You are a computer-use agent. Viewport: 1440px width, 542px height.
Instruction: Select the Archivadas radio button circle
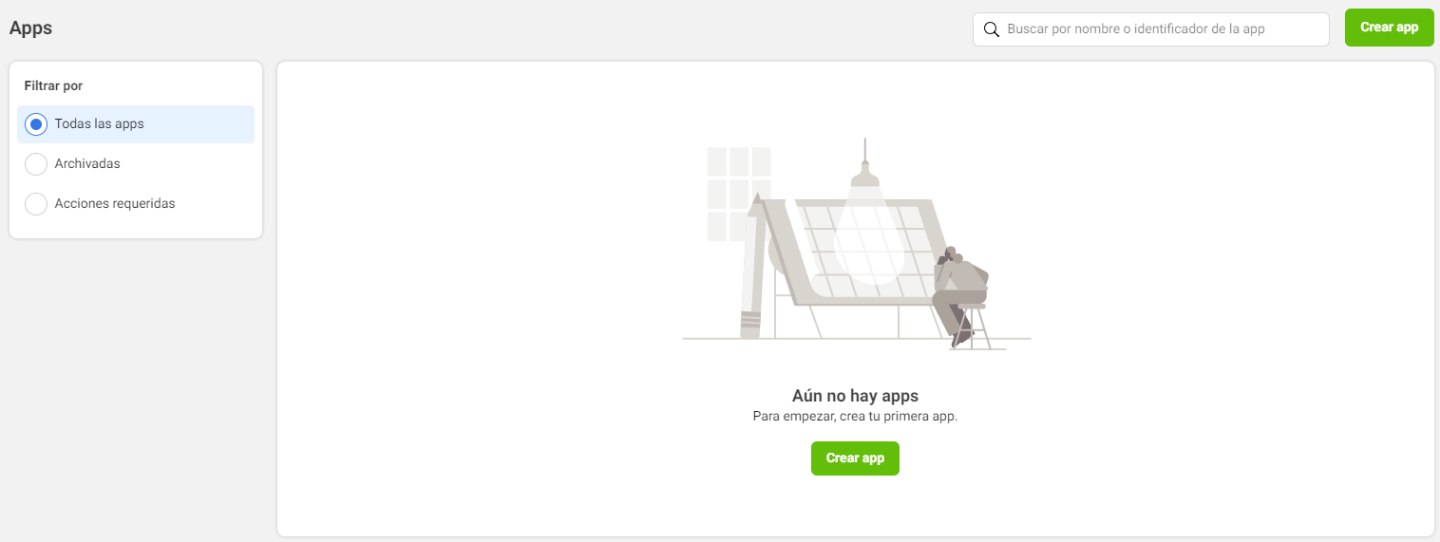tap(36, 164)
